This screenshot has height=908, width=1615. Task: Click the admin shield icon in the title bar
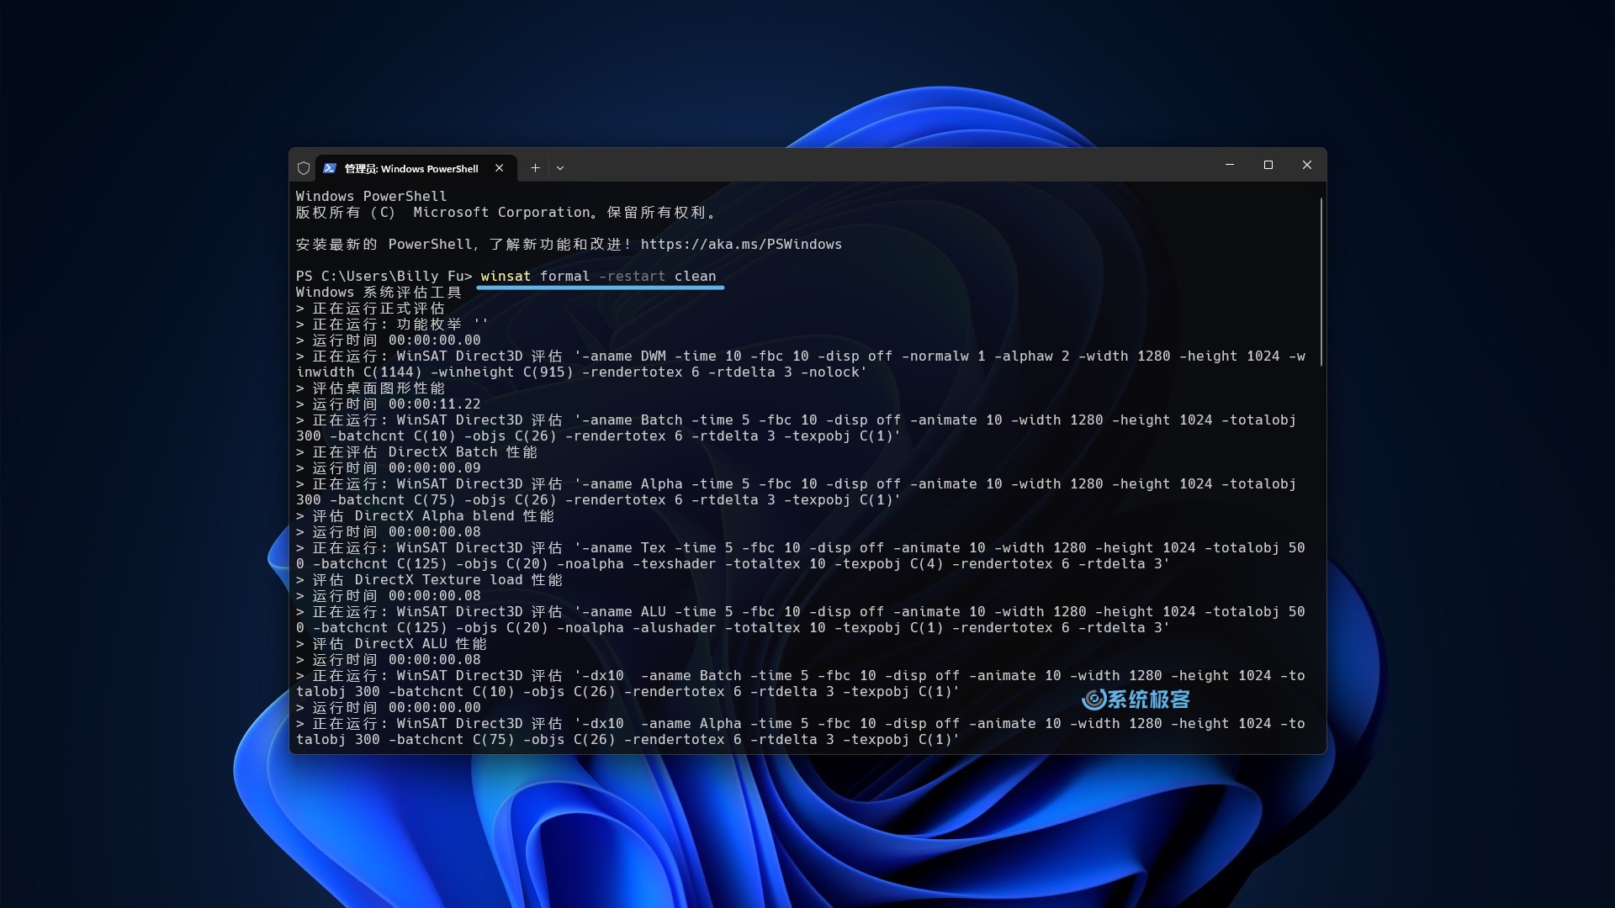click(x=304, y=168)
